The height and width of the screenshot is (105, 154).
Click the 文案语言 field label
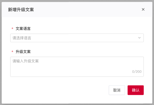coord(23,29)
